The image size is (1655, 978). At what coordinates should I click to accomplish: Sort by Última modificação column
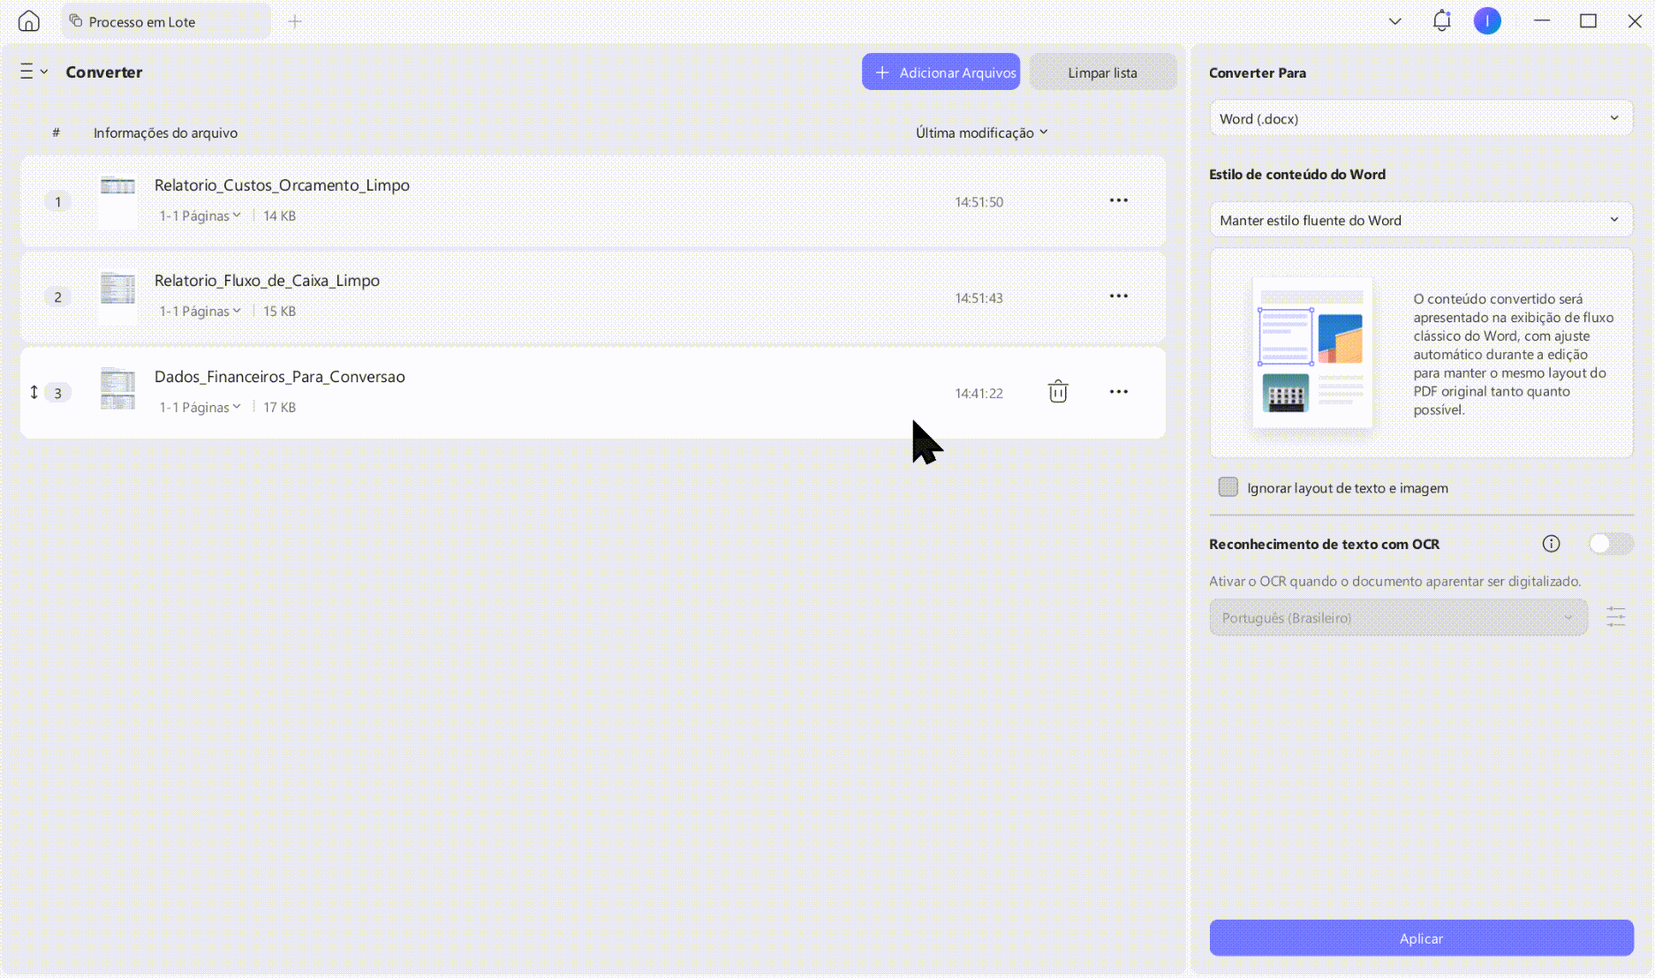pos(981,132)
